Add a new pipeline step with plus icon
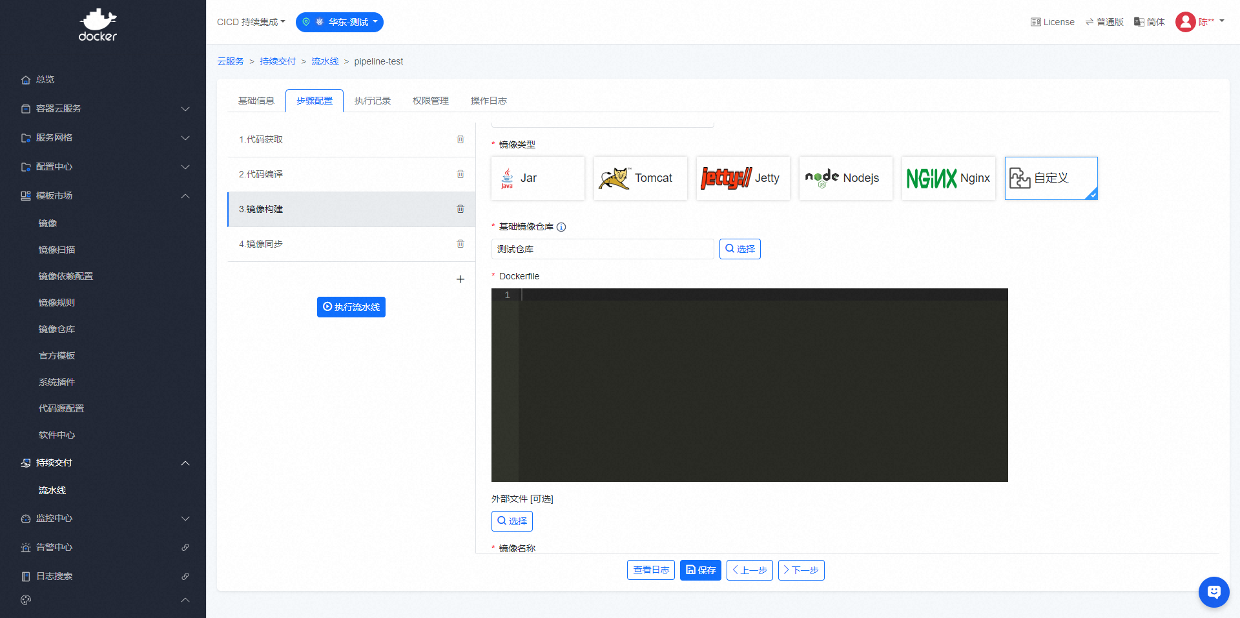The width and height of the screenshot is (1240, 618). (460, 279)
